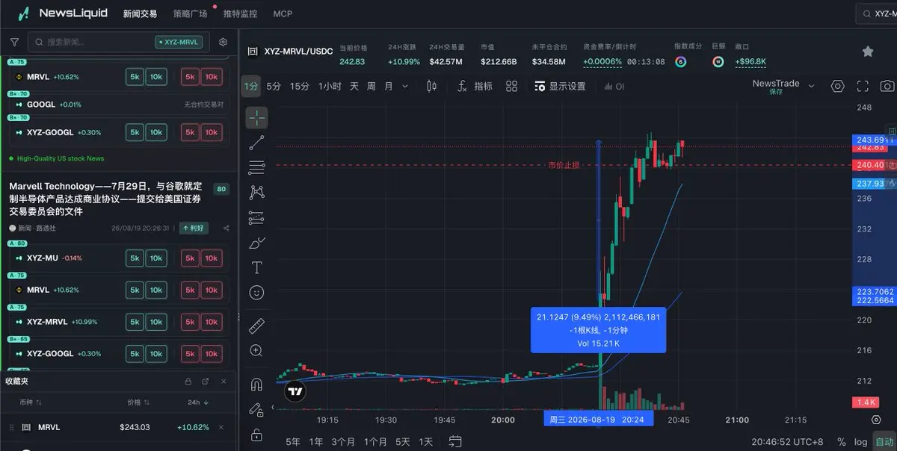Click the 巨鲸 whale icon
Image resolution: width=897 pixels, height=451 pixels.
(718, 62)
